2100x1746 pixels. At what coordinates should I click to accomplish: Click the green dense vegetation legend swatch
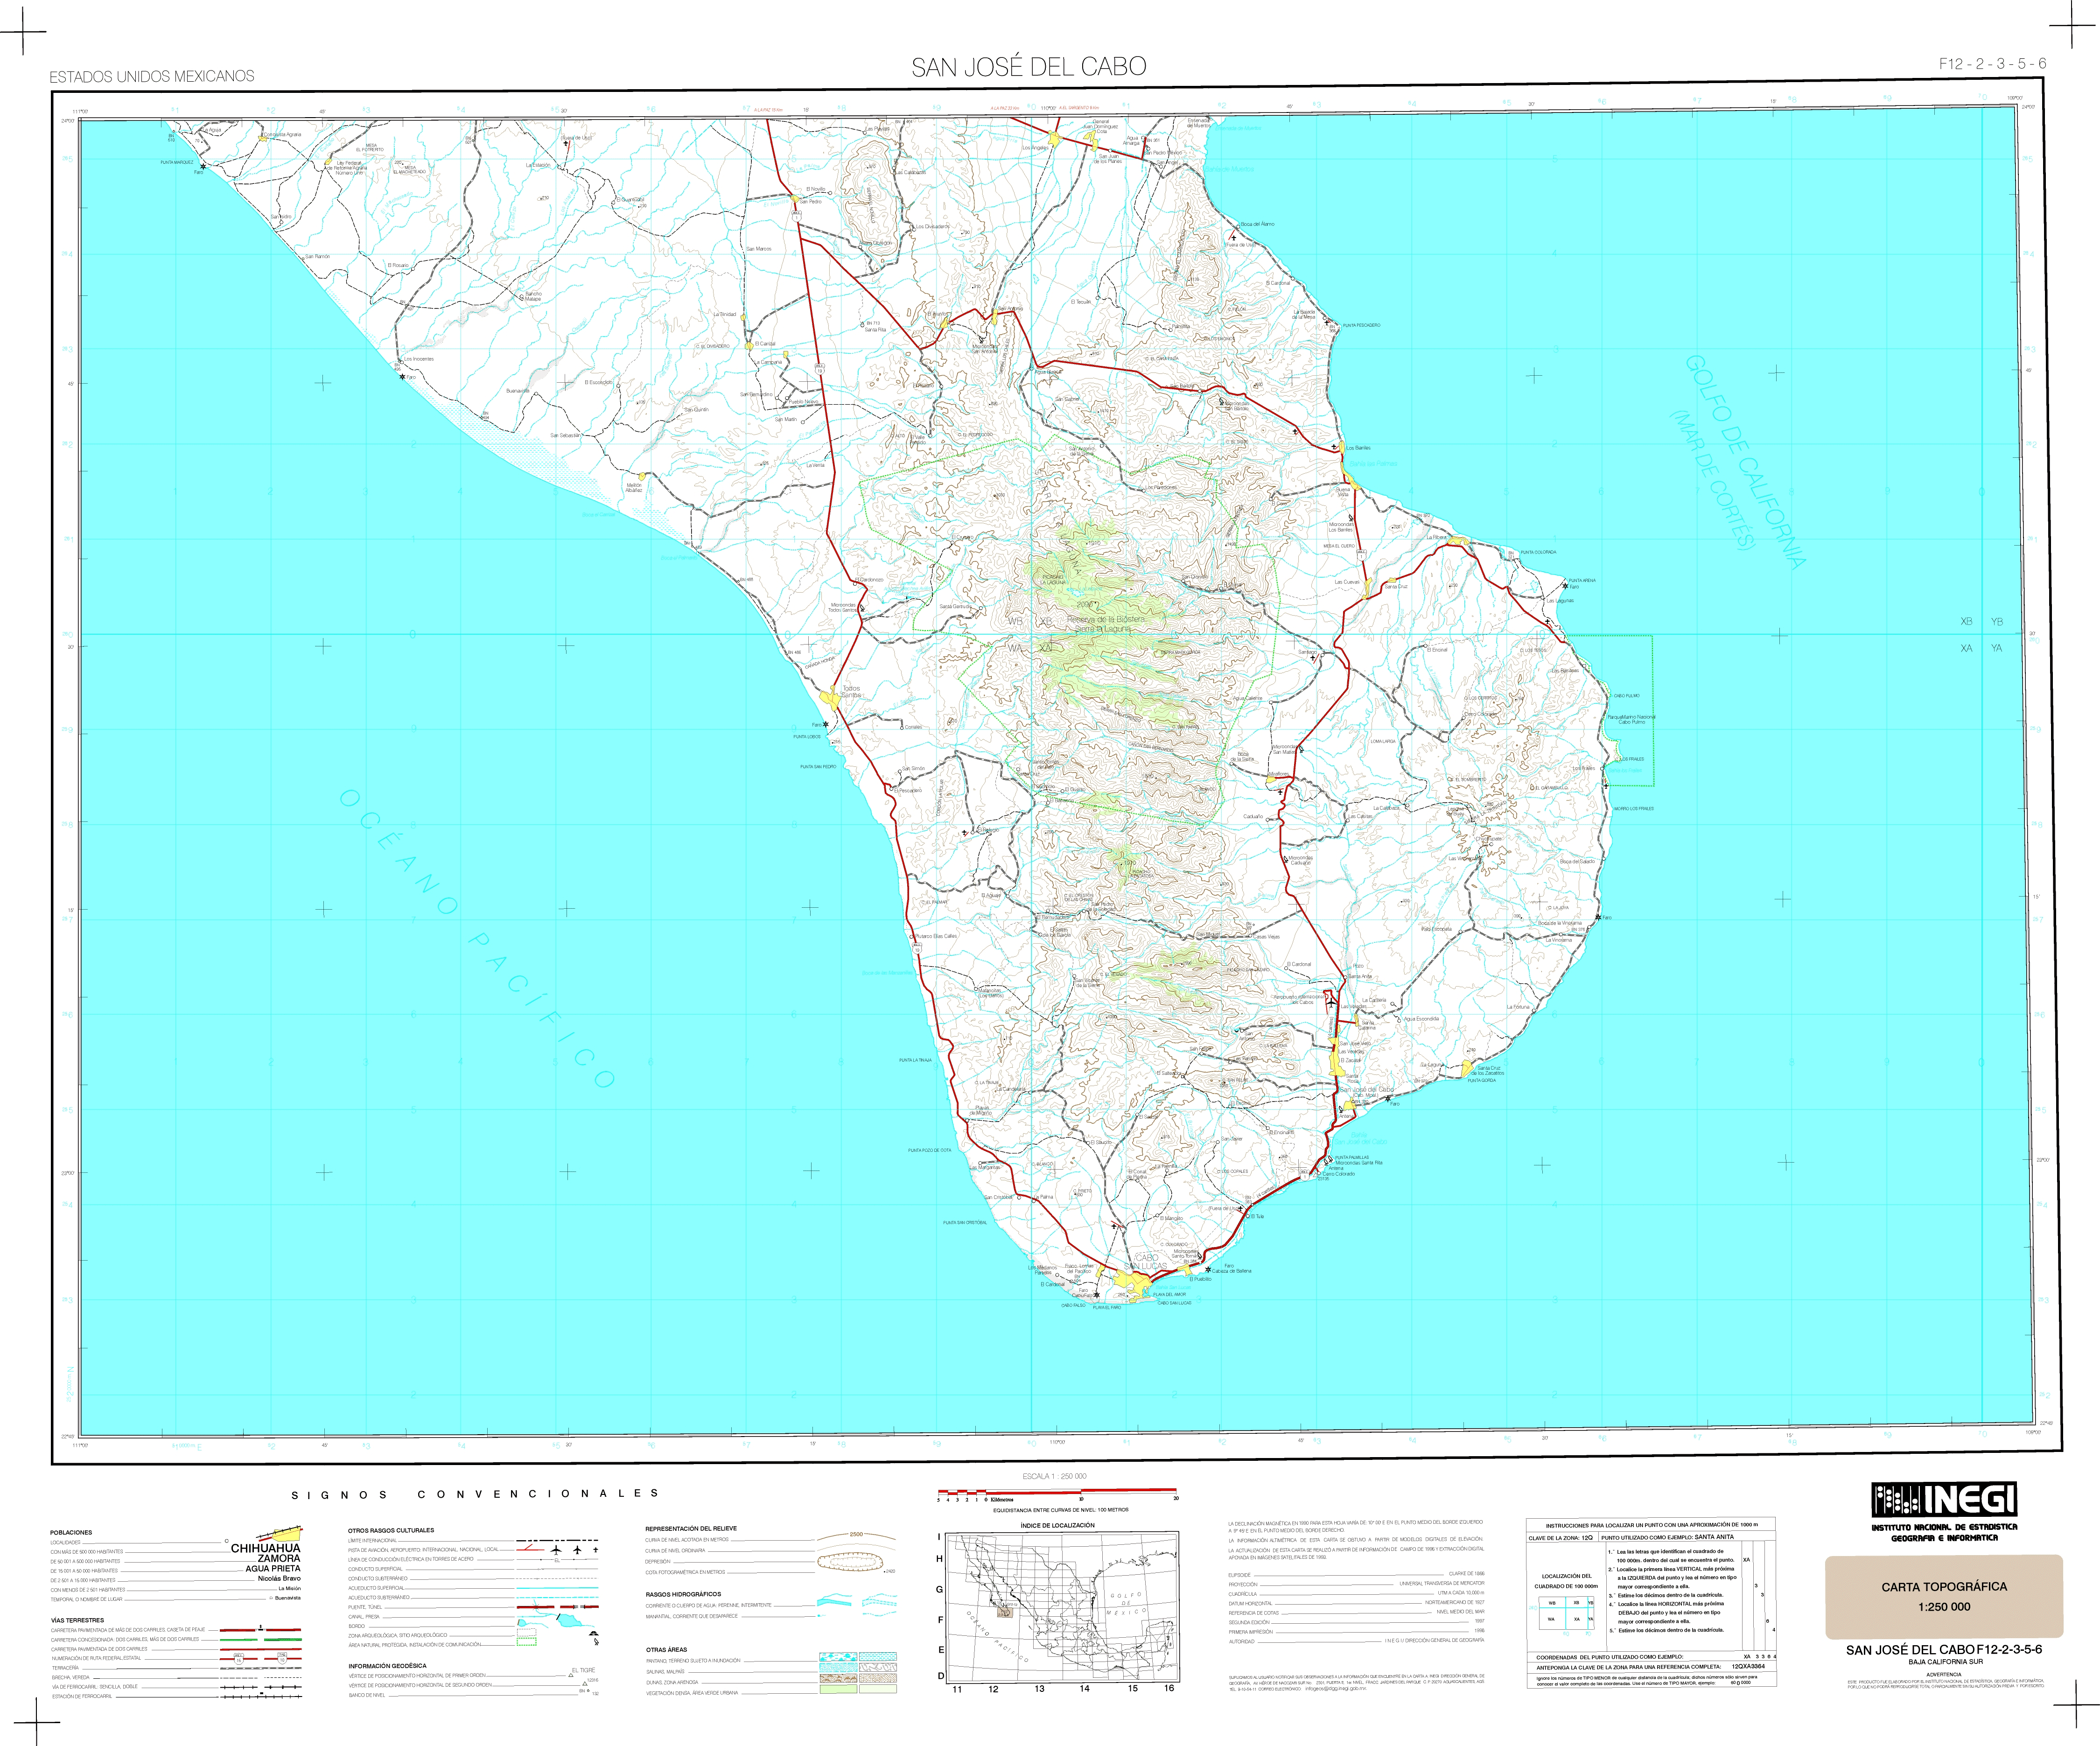(838, 1689)
